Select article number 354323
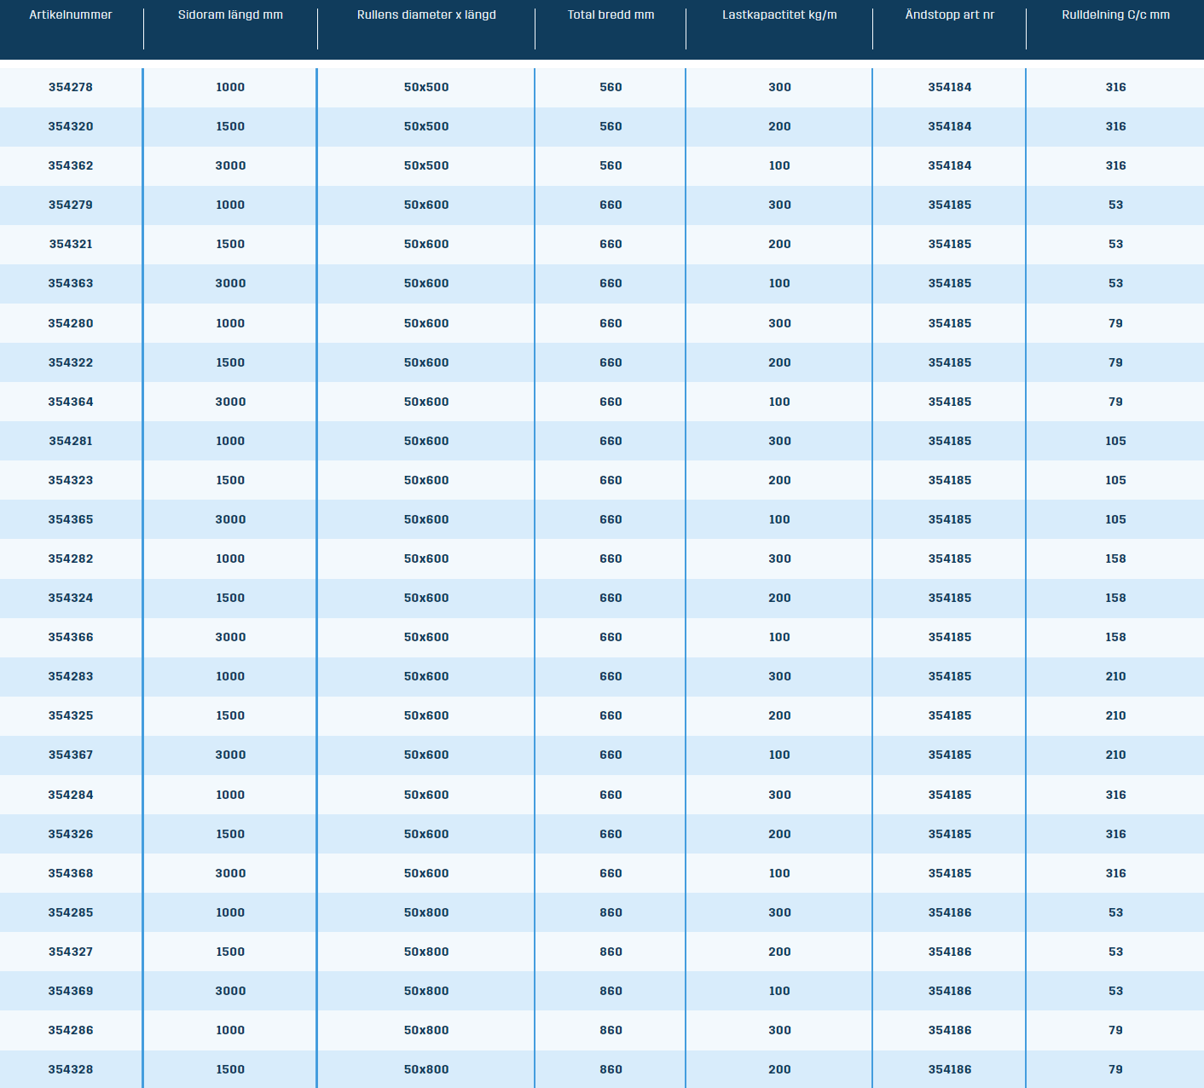1204x1088 pixels. point(71,480)
